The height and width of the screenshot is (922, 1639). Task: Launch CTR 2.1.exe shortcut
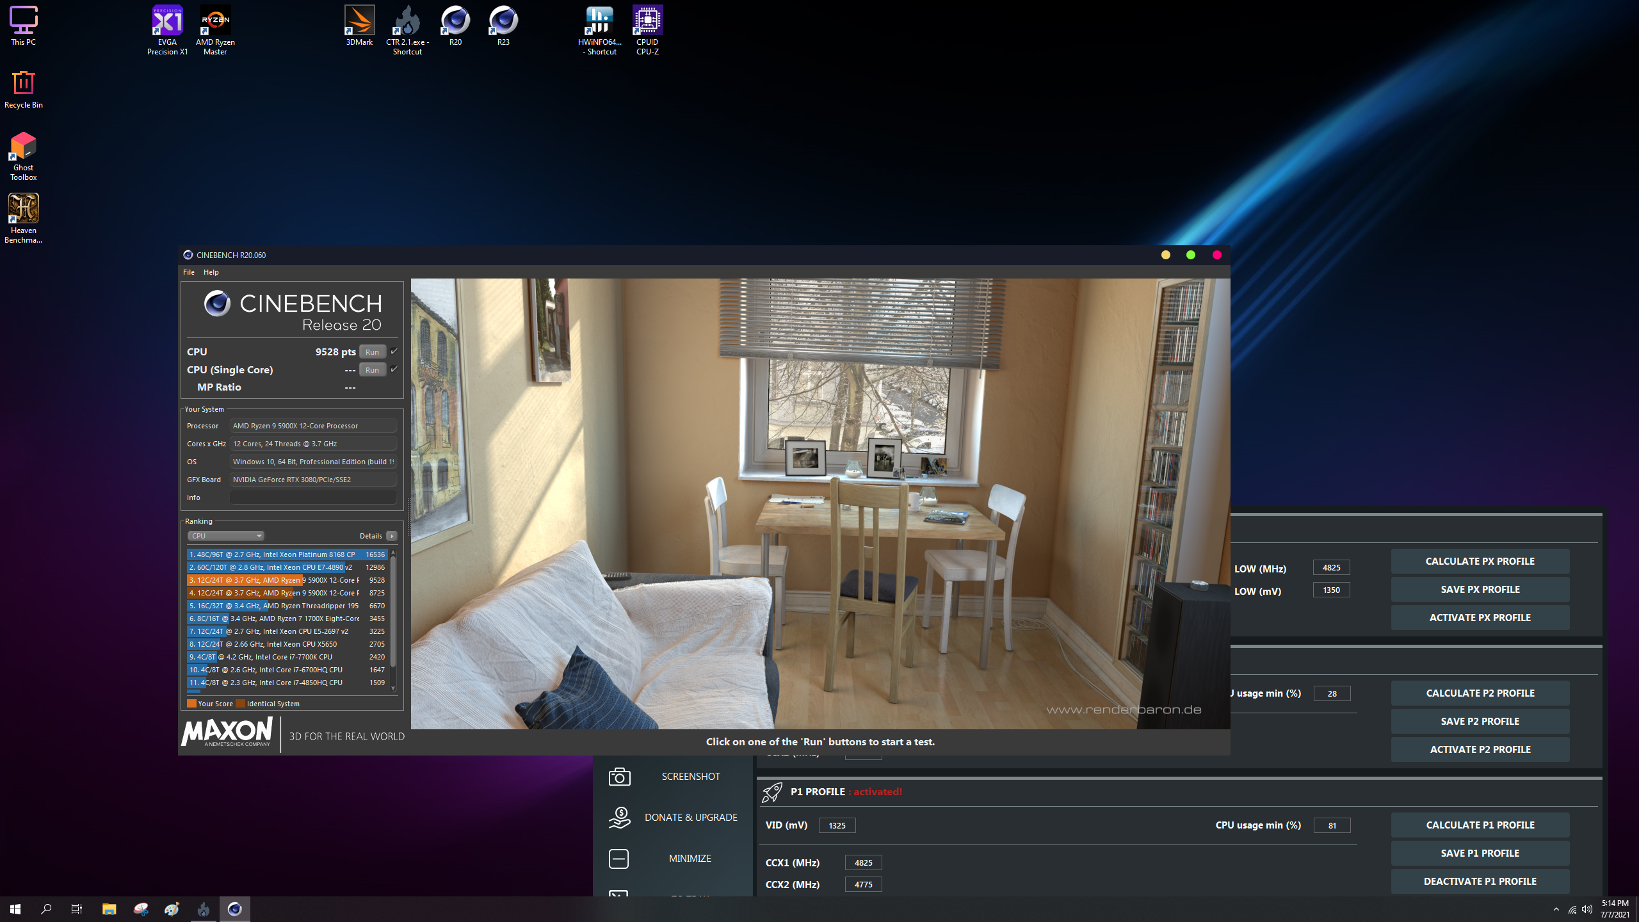[407, 30]
